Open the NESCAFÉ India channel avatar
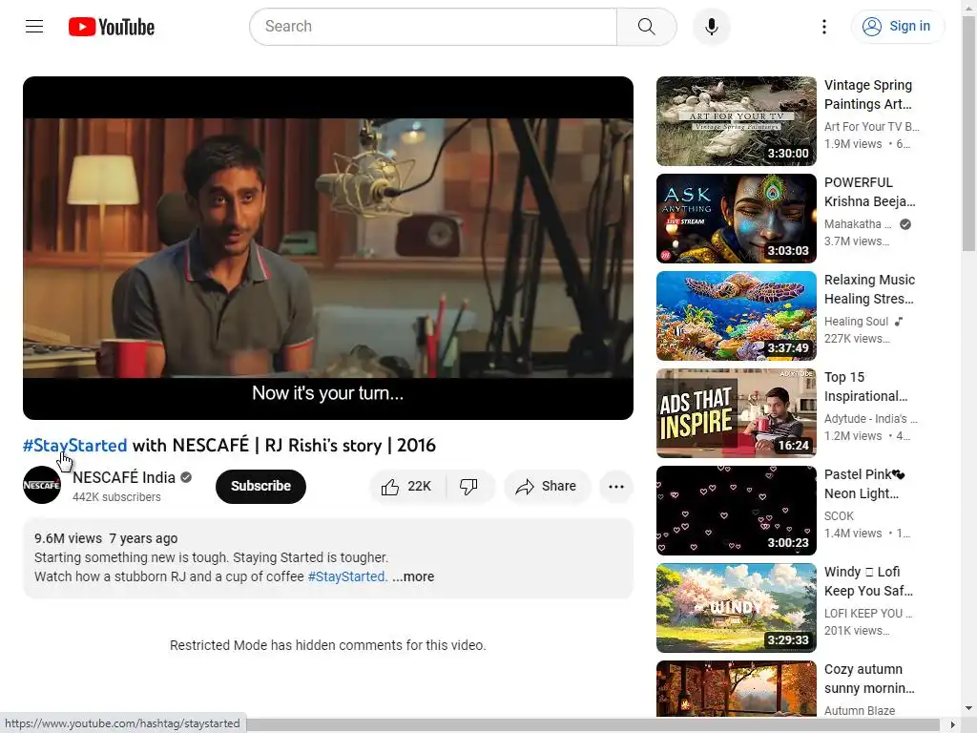The image size is (977, 733). click(42, 485)
